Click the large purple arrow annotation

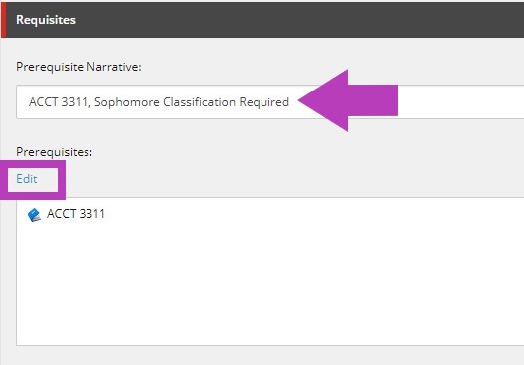(x=348, y=100)
